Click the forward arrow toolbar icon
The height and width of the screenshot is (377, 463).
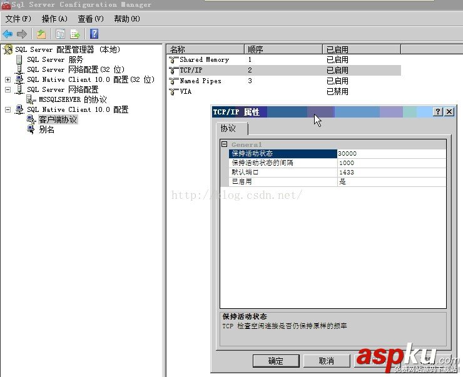(21, 34)
